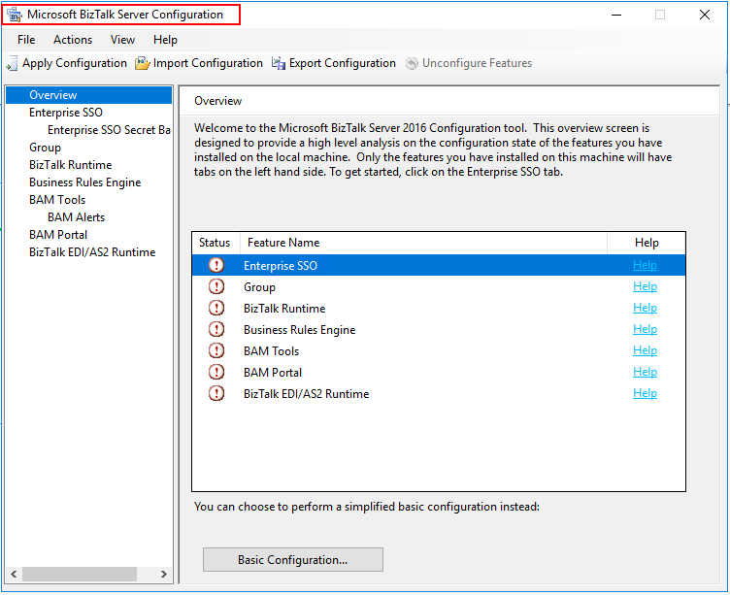Click the Unconfigure Features icon
The width and height of the screenshot is (730, 595).
[412, 63]
